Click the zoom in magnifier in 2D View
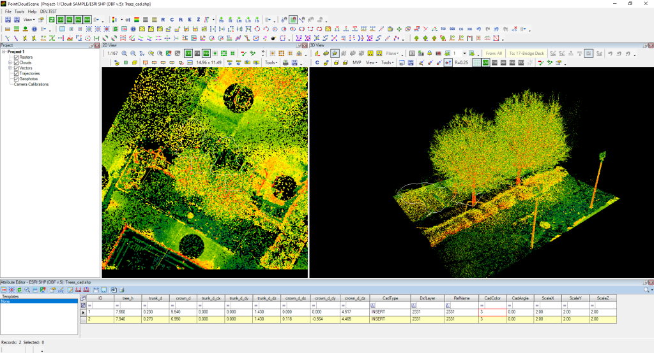The height and width of the screenshot is (353, 654). point(125,54)
